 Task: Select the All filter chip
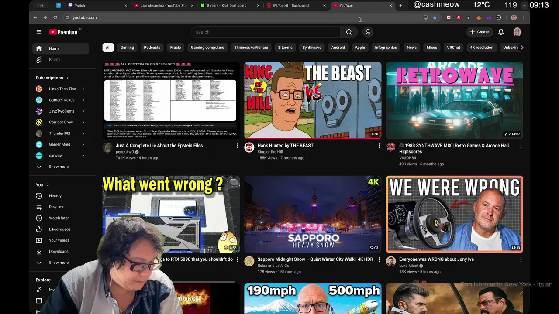pyautogui.click(x=108, y=48)
